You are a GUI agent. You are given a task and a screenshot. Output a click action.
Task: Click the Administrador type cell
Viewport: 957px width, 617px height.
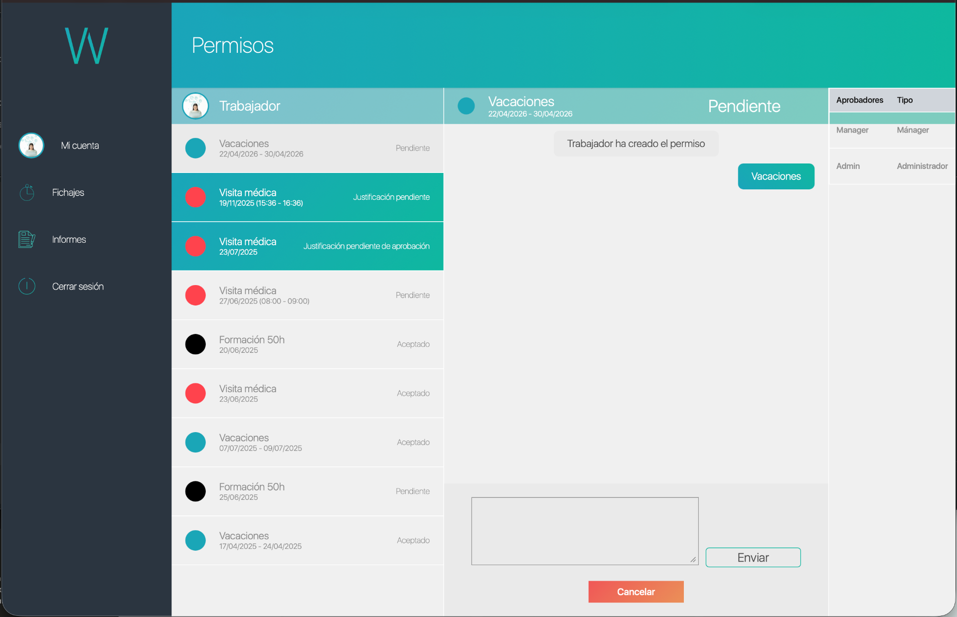pos(922,166)
